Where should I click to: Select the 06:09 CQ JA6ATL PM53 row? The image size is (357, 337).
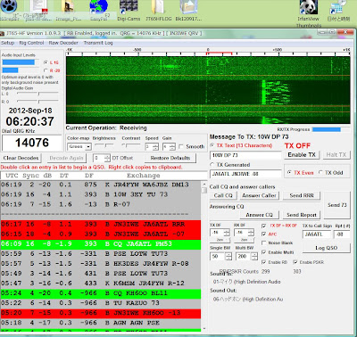pyautogui.click(x=101, y=244)
